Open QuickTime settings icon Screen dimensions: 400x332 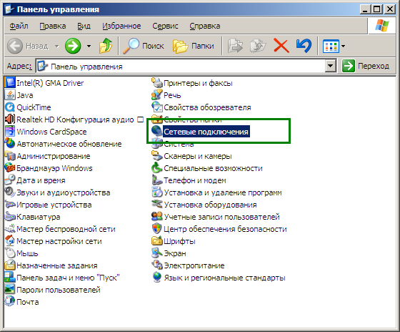tap(10, 107)
